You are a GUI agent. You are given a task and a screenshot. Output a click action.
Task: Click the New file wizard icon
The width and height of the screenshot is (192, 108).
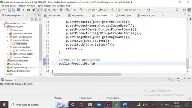[3, 10]
